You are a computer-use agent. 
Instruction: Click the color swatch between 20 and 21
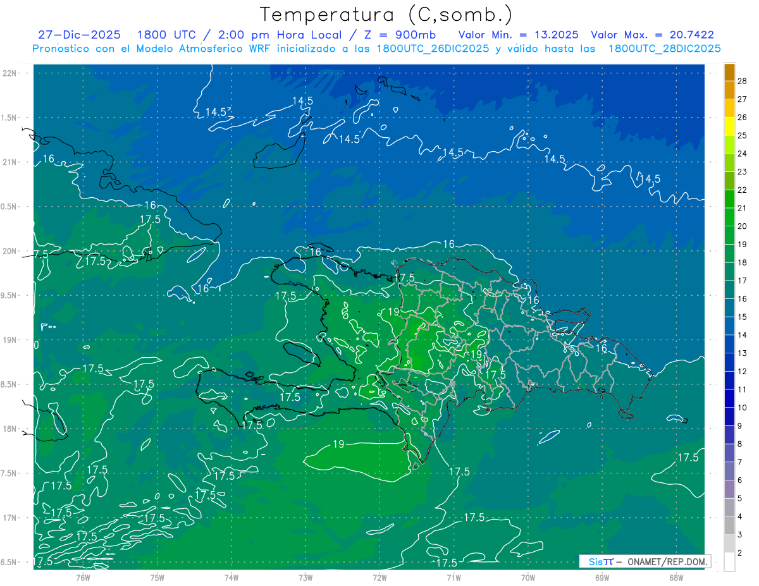click(x=729, y=217)
